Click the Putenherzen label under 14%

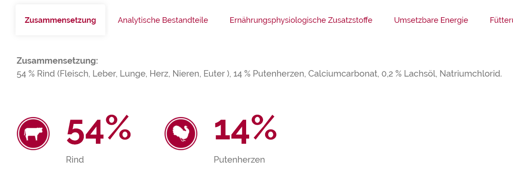tap(239, 160)
